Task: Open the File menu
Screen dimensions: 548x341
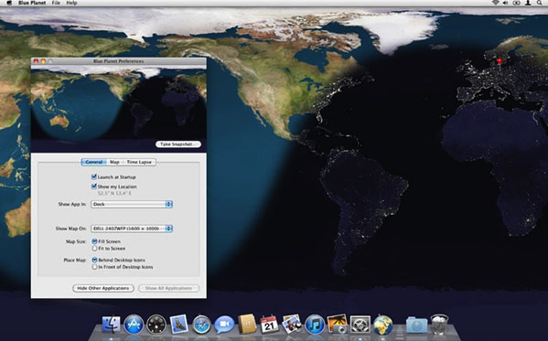Action: point(56,3)
